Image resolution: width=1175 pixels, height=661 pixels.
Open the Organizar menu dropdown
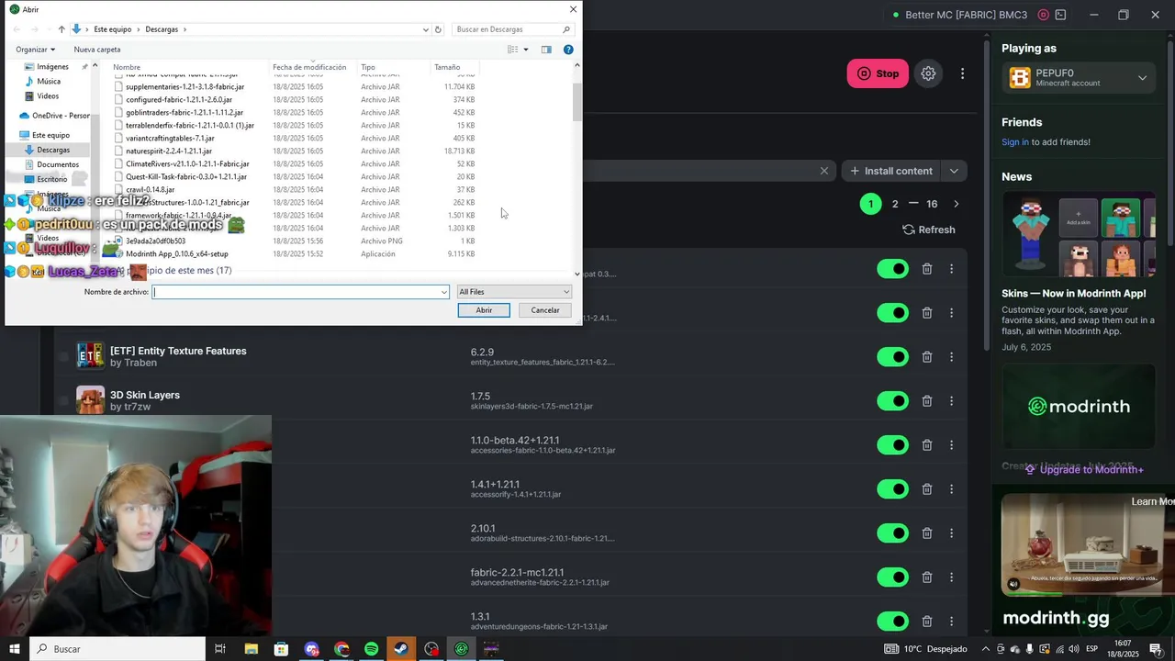pos(36,50)
